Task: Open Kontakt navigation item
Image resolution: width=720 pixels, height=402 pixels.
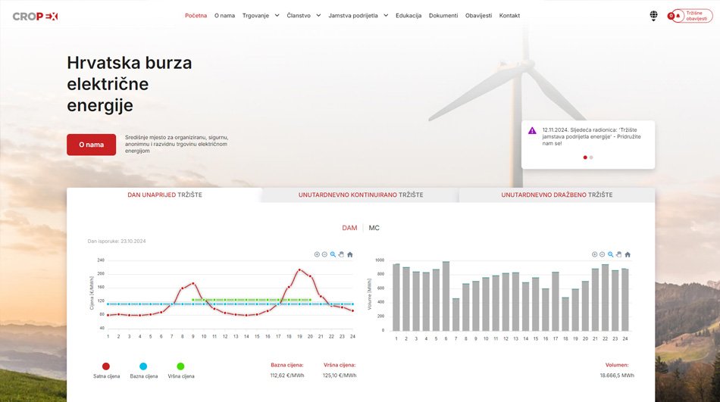Action: click(510, 16)
